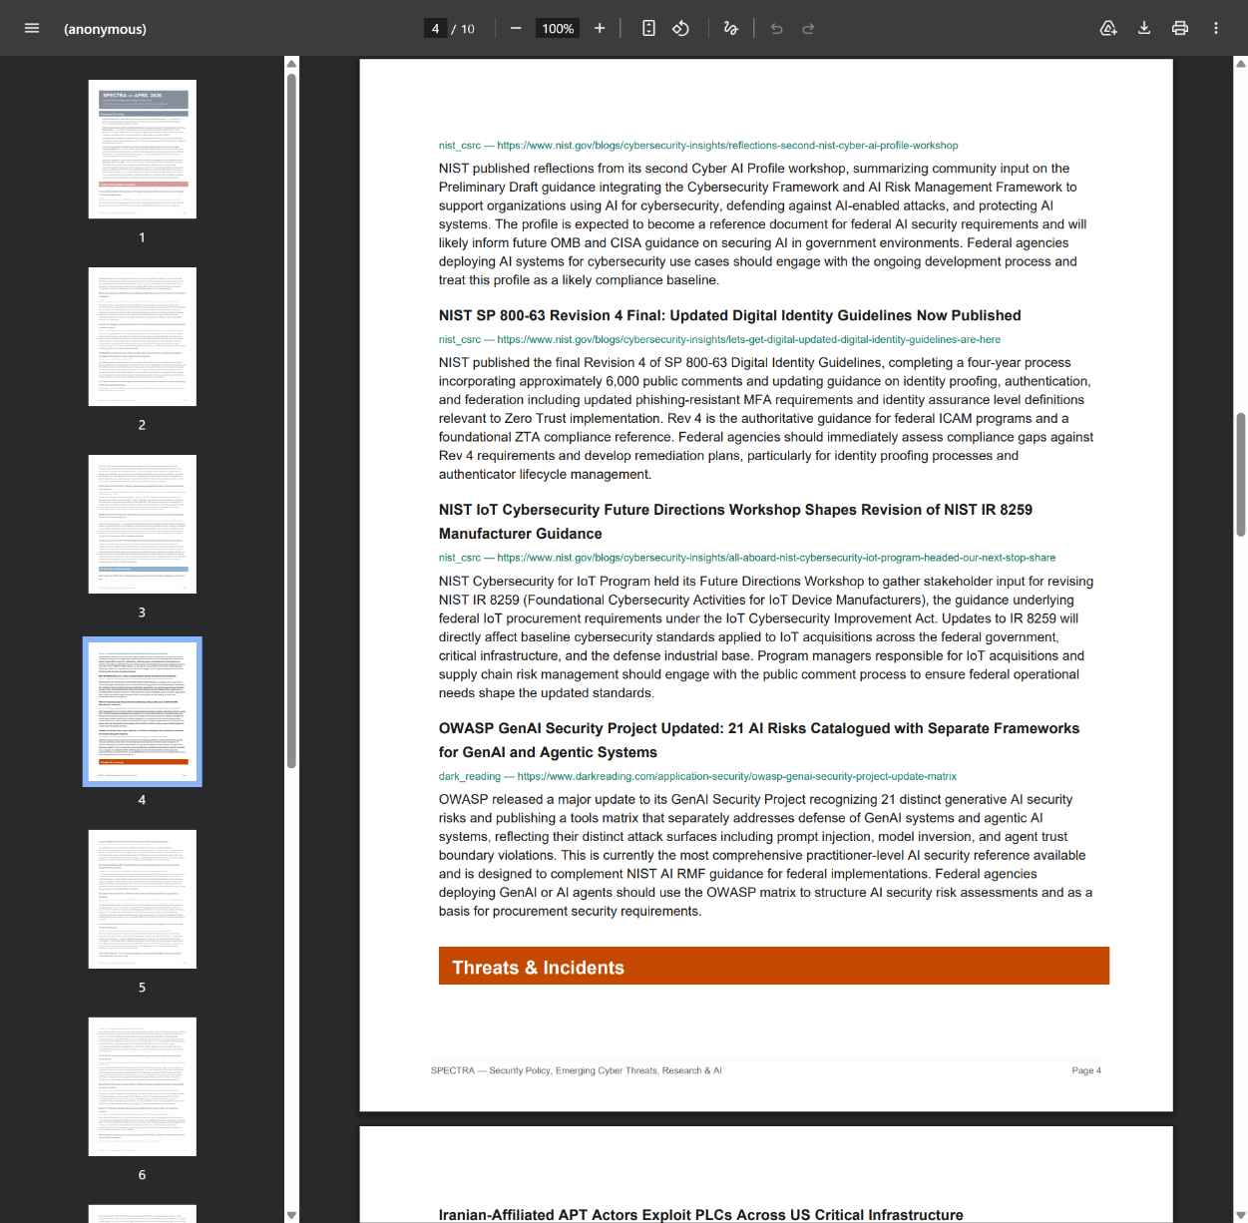Redo the last change
1248x1223 pixels.
[808, 28]
